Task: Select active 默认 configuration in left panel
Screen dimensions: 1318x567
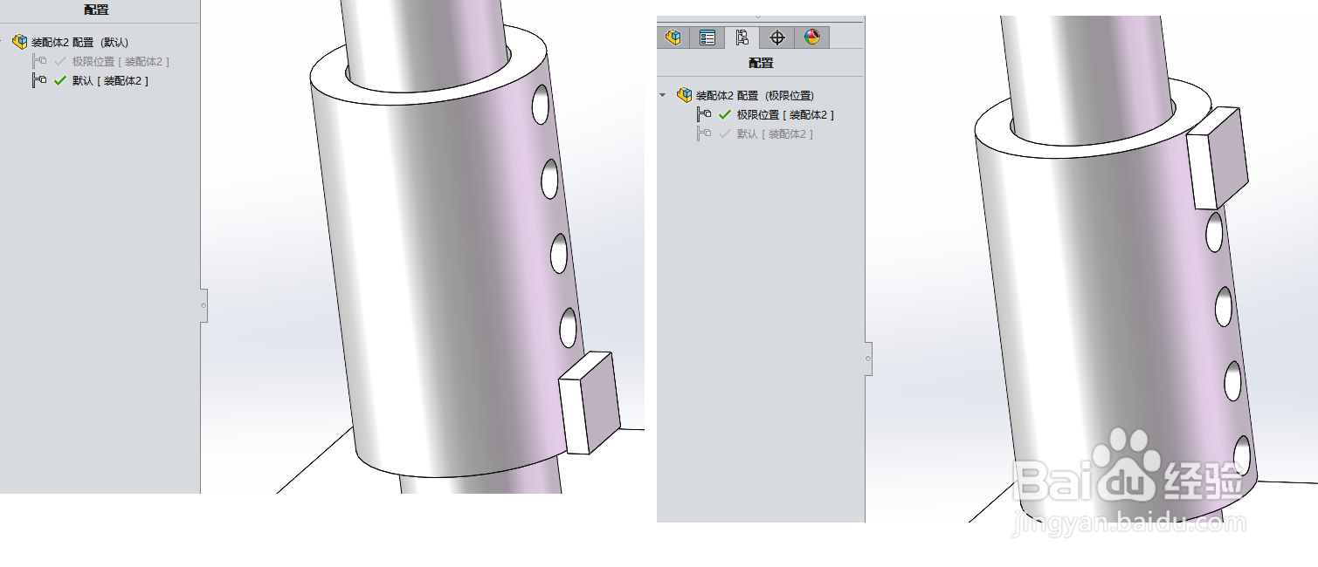Action: point(90,80)
